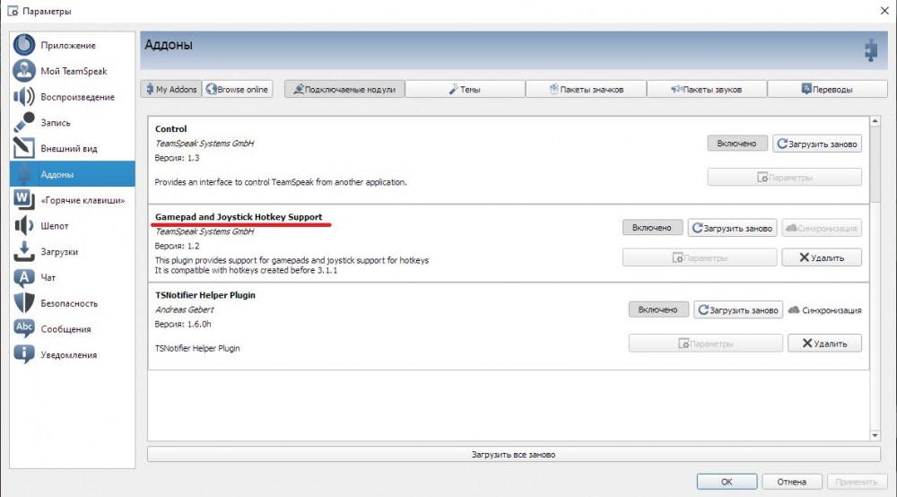
Task: Click the puzzle icon in Аддоны header
Action: point(871,50)
